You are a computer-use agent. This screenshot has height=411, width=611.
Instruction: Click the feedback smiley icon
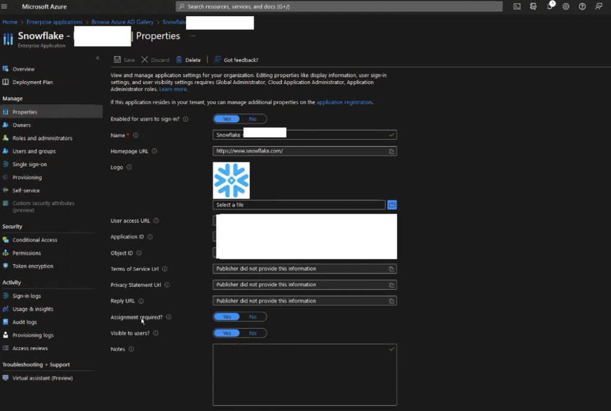pos(598,7)
